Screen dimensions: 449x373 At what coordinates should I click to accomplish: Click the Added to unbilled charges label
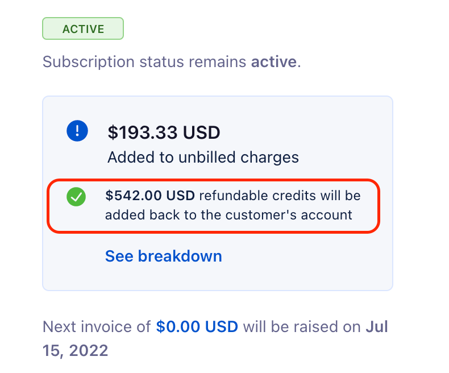coord(203,158)
